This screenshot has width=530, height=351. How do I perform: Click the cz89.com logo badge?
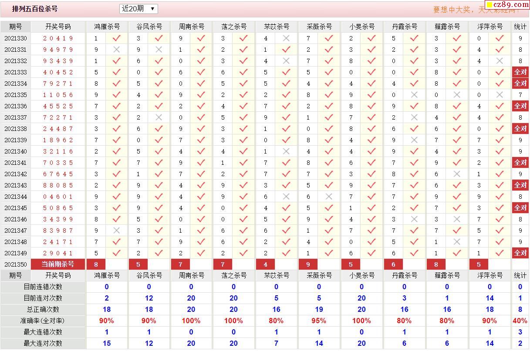pyautogui.click(x=507, y=5)
